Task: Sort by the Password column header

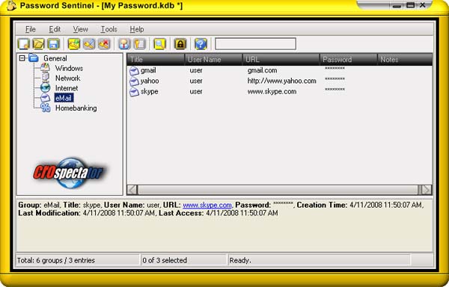Action: pyautogui.click(x=348, y=60)
